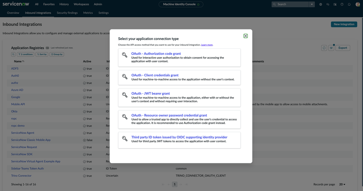This screenshot has width=363, height=191.
Task: Click key icon of Authorization code grant
Action: (x=125, y=55)
